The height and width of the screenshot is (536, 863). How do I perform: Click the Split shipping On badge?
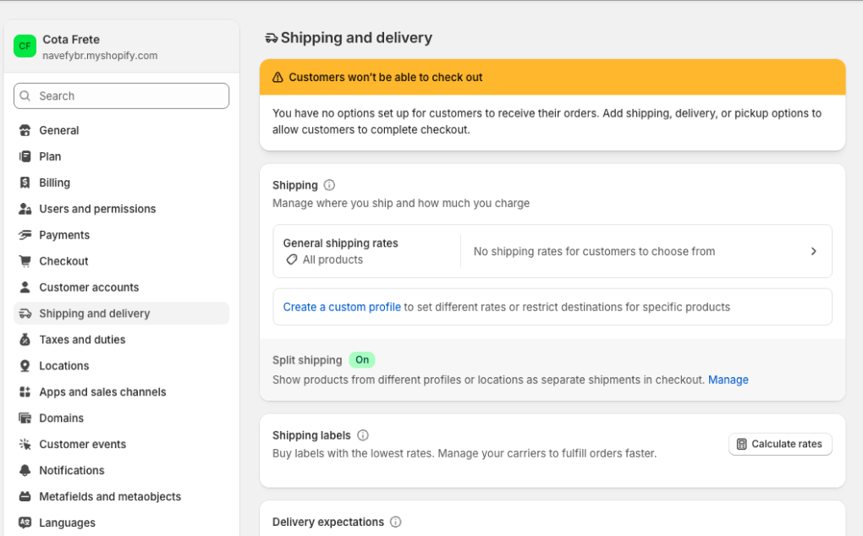[x=362, y=360]
